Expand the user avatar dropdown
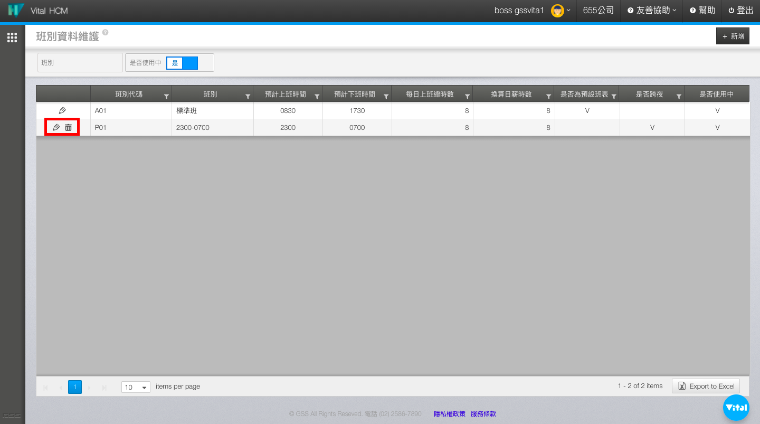The height and width of the screenshot is (424, 760). pos(560,11)
